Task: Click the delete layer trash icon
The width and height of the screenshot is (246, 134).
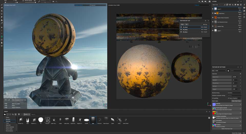Action: (x=241, y=5)
